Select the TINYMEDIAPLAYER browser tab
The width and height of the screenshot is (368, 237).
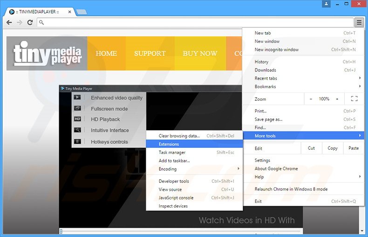[40, 12]
